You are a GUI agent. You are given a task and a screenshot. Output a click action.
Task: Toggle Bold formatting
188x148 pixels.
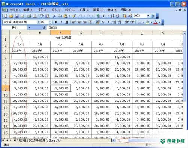[x=56, y=22]
